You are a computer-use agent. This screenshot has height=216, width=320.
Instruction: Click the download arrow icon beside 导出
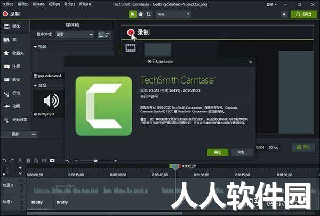[284, 14]
